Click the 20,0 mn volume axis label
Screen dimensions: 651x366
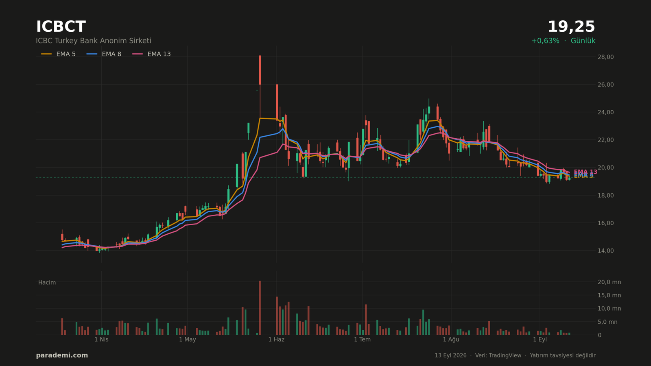[x=609, y=282]
